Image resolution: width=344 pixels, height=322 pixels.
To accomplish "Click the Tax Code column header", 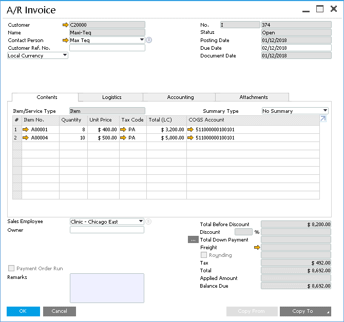I will coord(133,120).
